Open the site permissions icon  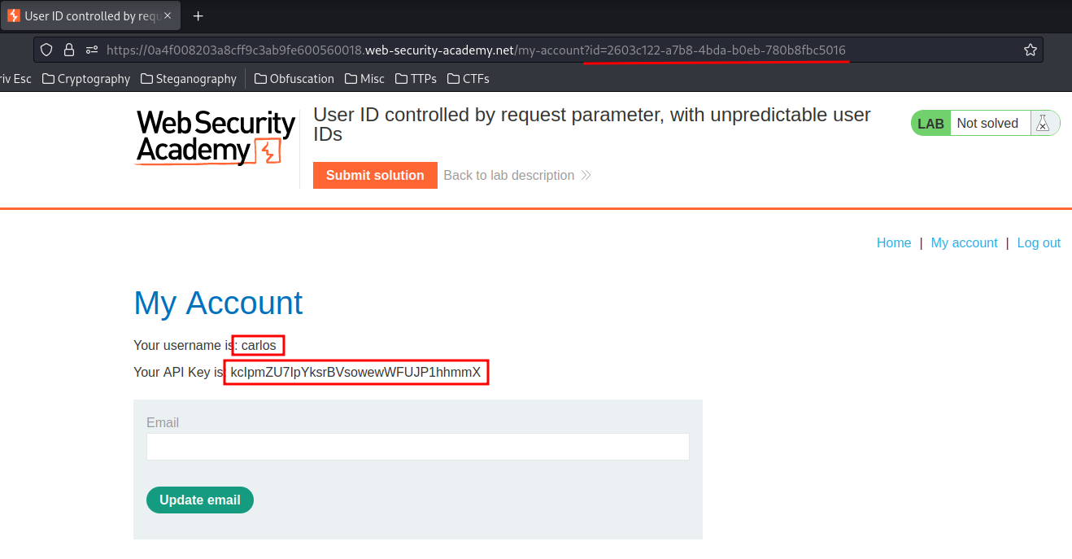92,50
